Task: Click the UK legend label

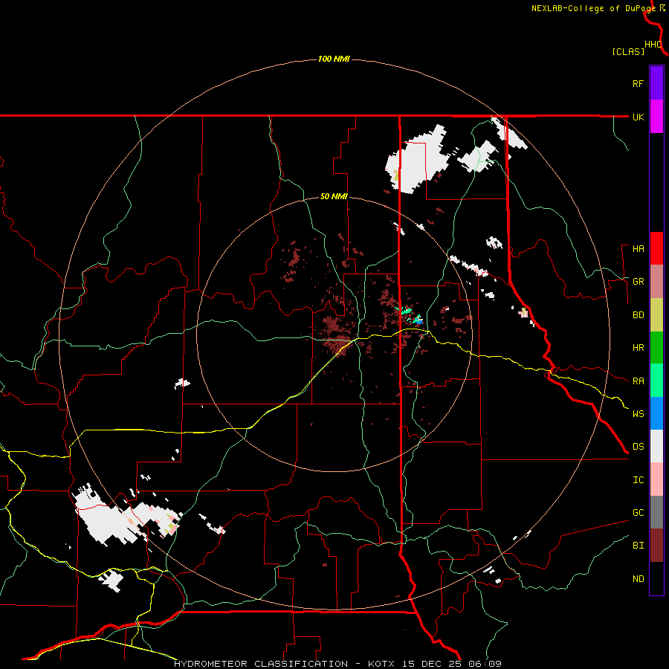Action: click(638, 117)
